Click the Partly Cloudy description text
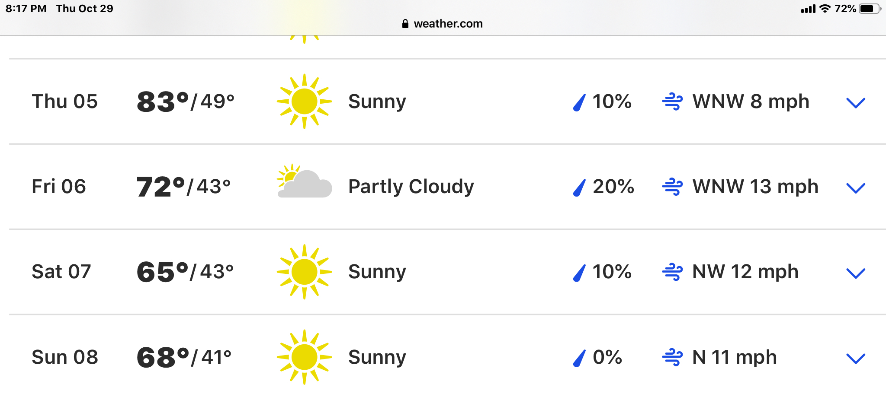 pos(411,187)
